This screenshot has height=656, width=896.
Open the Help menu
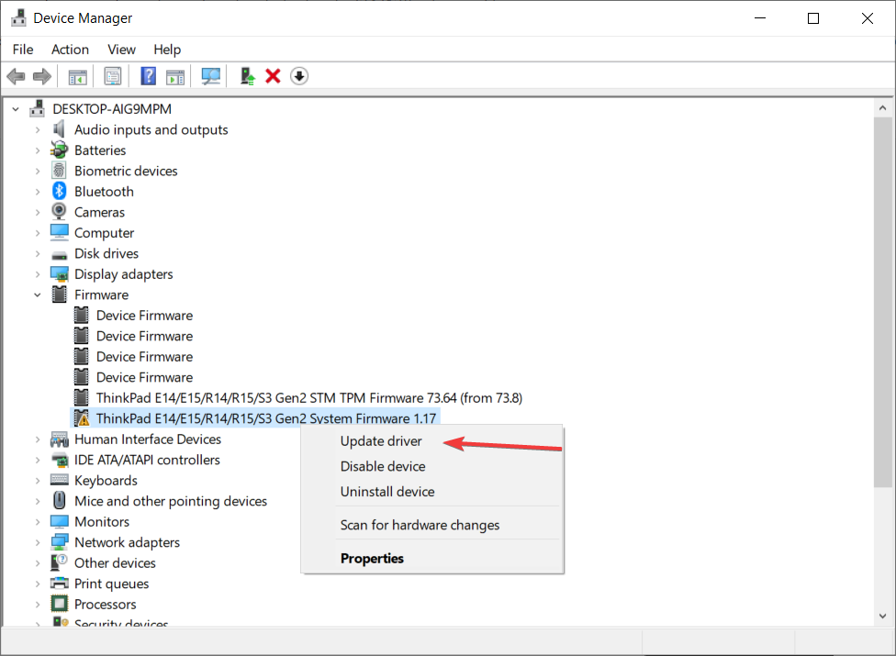[167, 50]
